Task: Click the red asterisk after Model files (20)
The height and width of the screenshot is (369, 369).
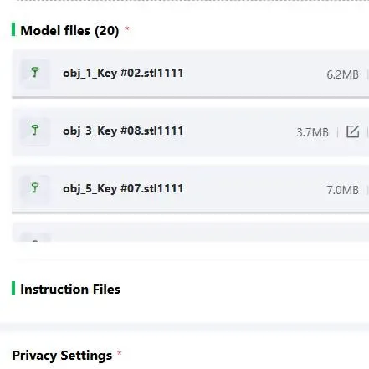Action: coord(127,28)
